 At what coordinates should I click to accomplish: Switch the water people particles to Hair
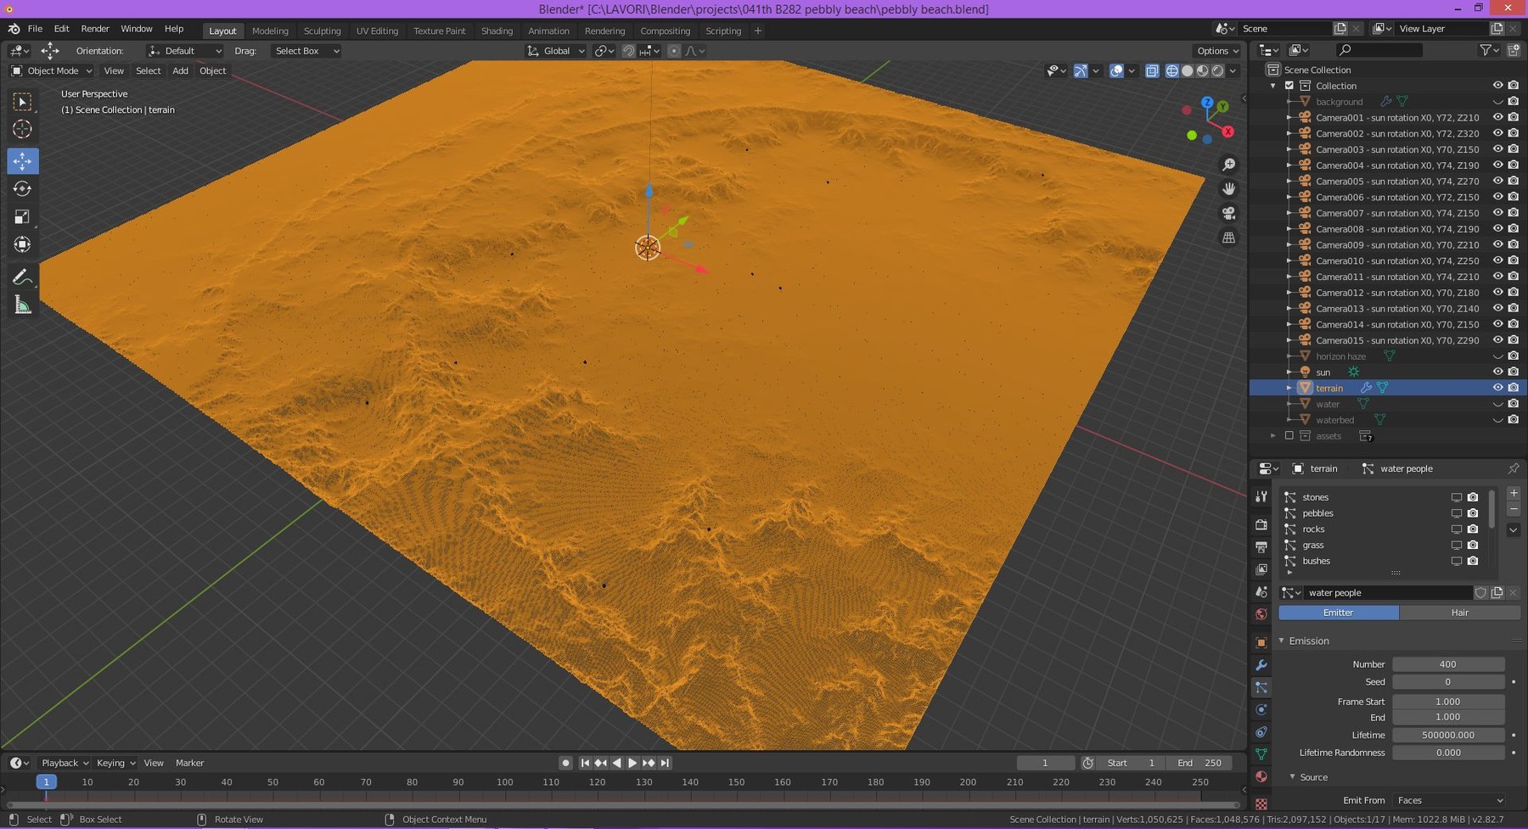click(1459, 612)
